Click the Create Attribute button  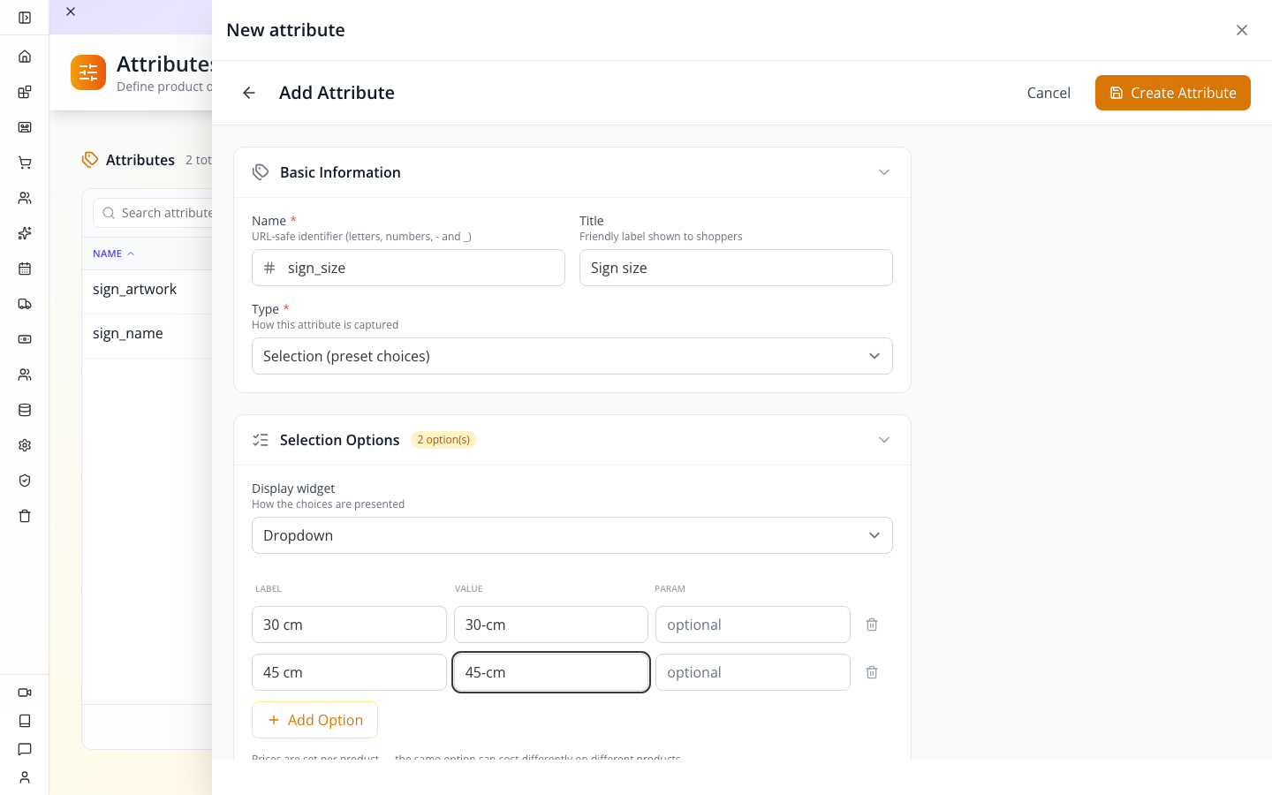click(1173, 93)
